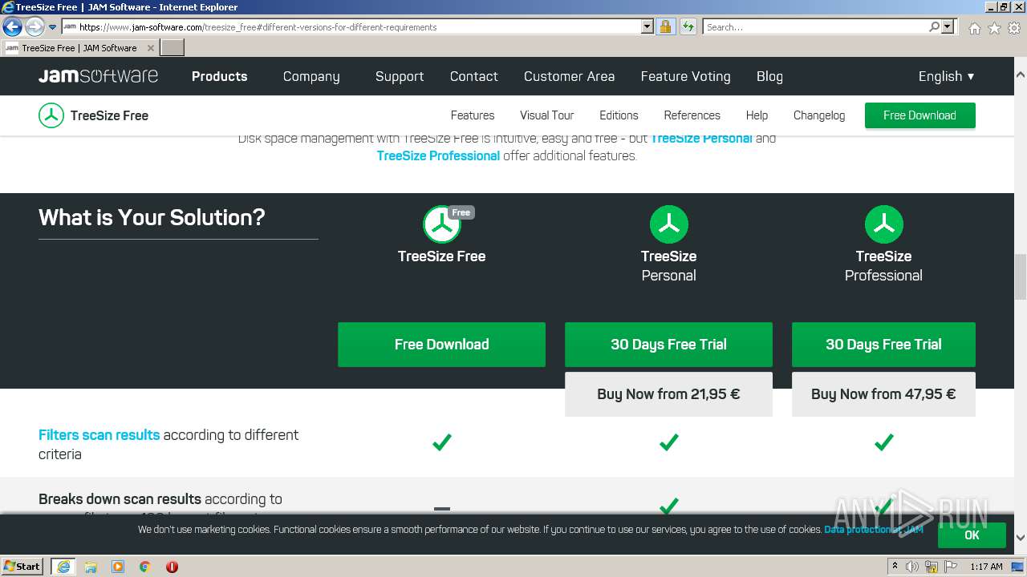Click the page vertical scrollbar thumb

click(1021, 276)
